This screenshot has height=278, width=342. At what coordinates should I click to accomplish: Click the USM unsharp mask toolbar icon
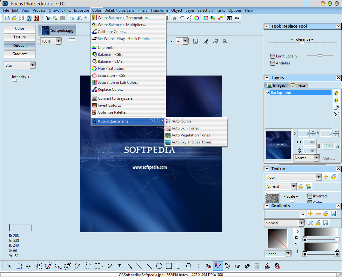point(237,18)
